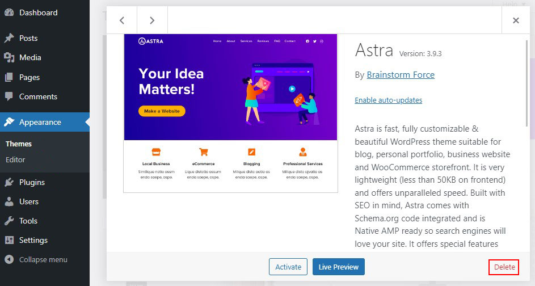Image resolution: width=535 pixels, height=286 pixels.
Task: Open Editor submenu under Appearance
Action: click(x=15, y=159)
